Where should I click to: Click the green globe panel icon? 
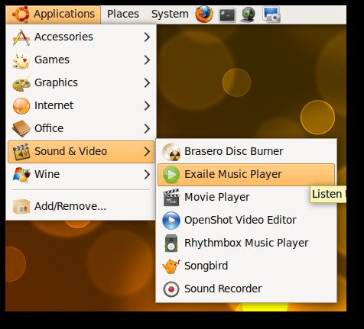coord(249,15)
